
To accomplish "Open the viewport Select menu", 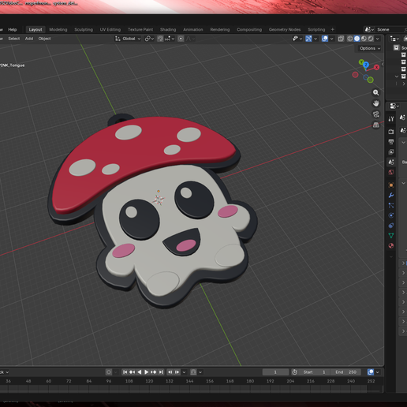I will point(14,39).
